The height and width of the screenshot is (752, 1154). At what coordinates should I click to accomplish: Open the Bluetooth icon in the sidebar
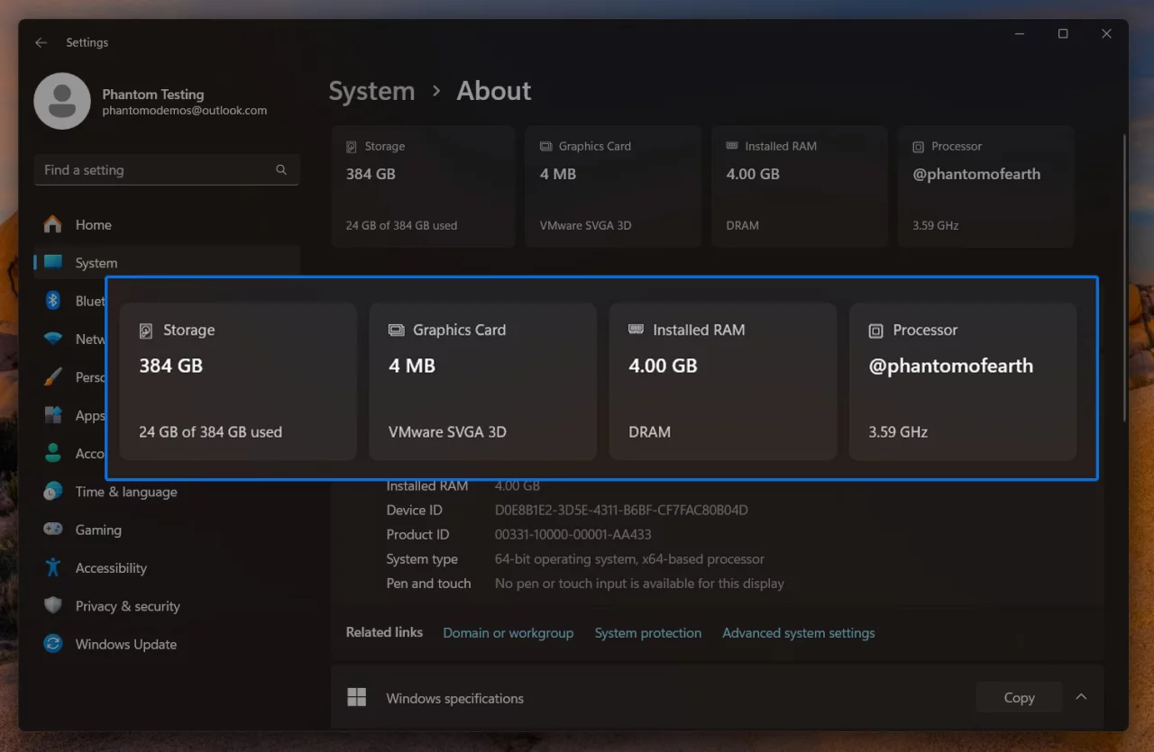tap(53, 301)
